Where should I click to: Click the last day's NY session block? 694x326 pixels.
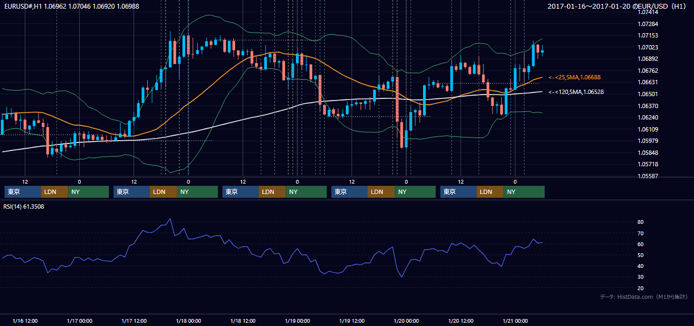(x=524, y=192)
